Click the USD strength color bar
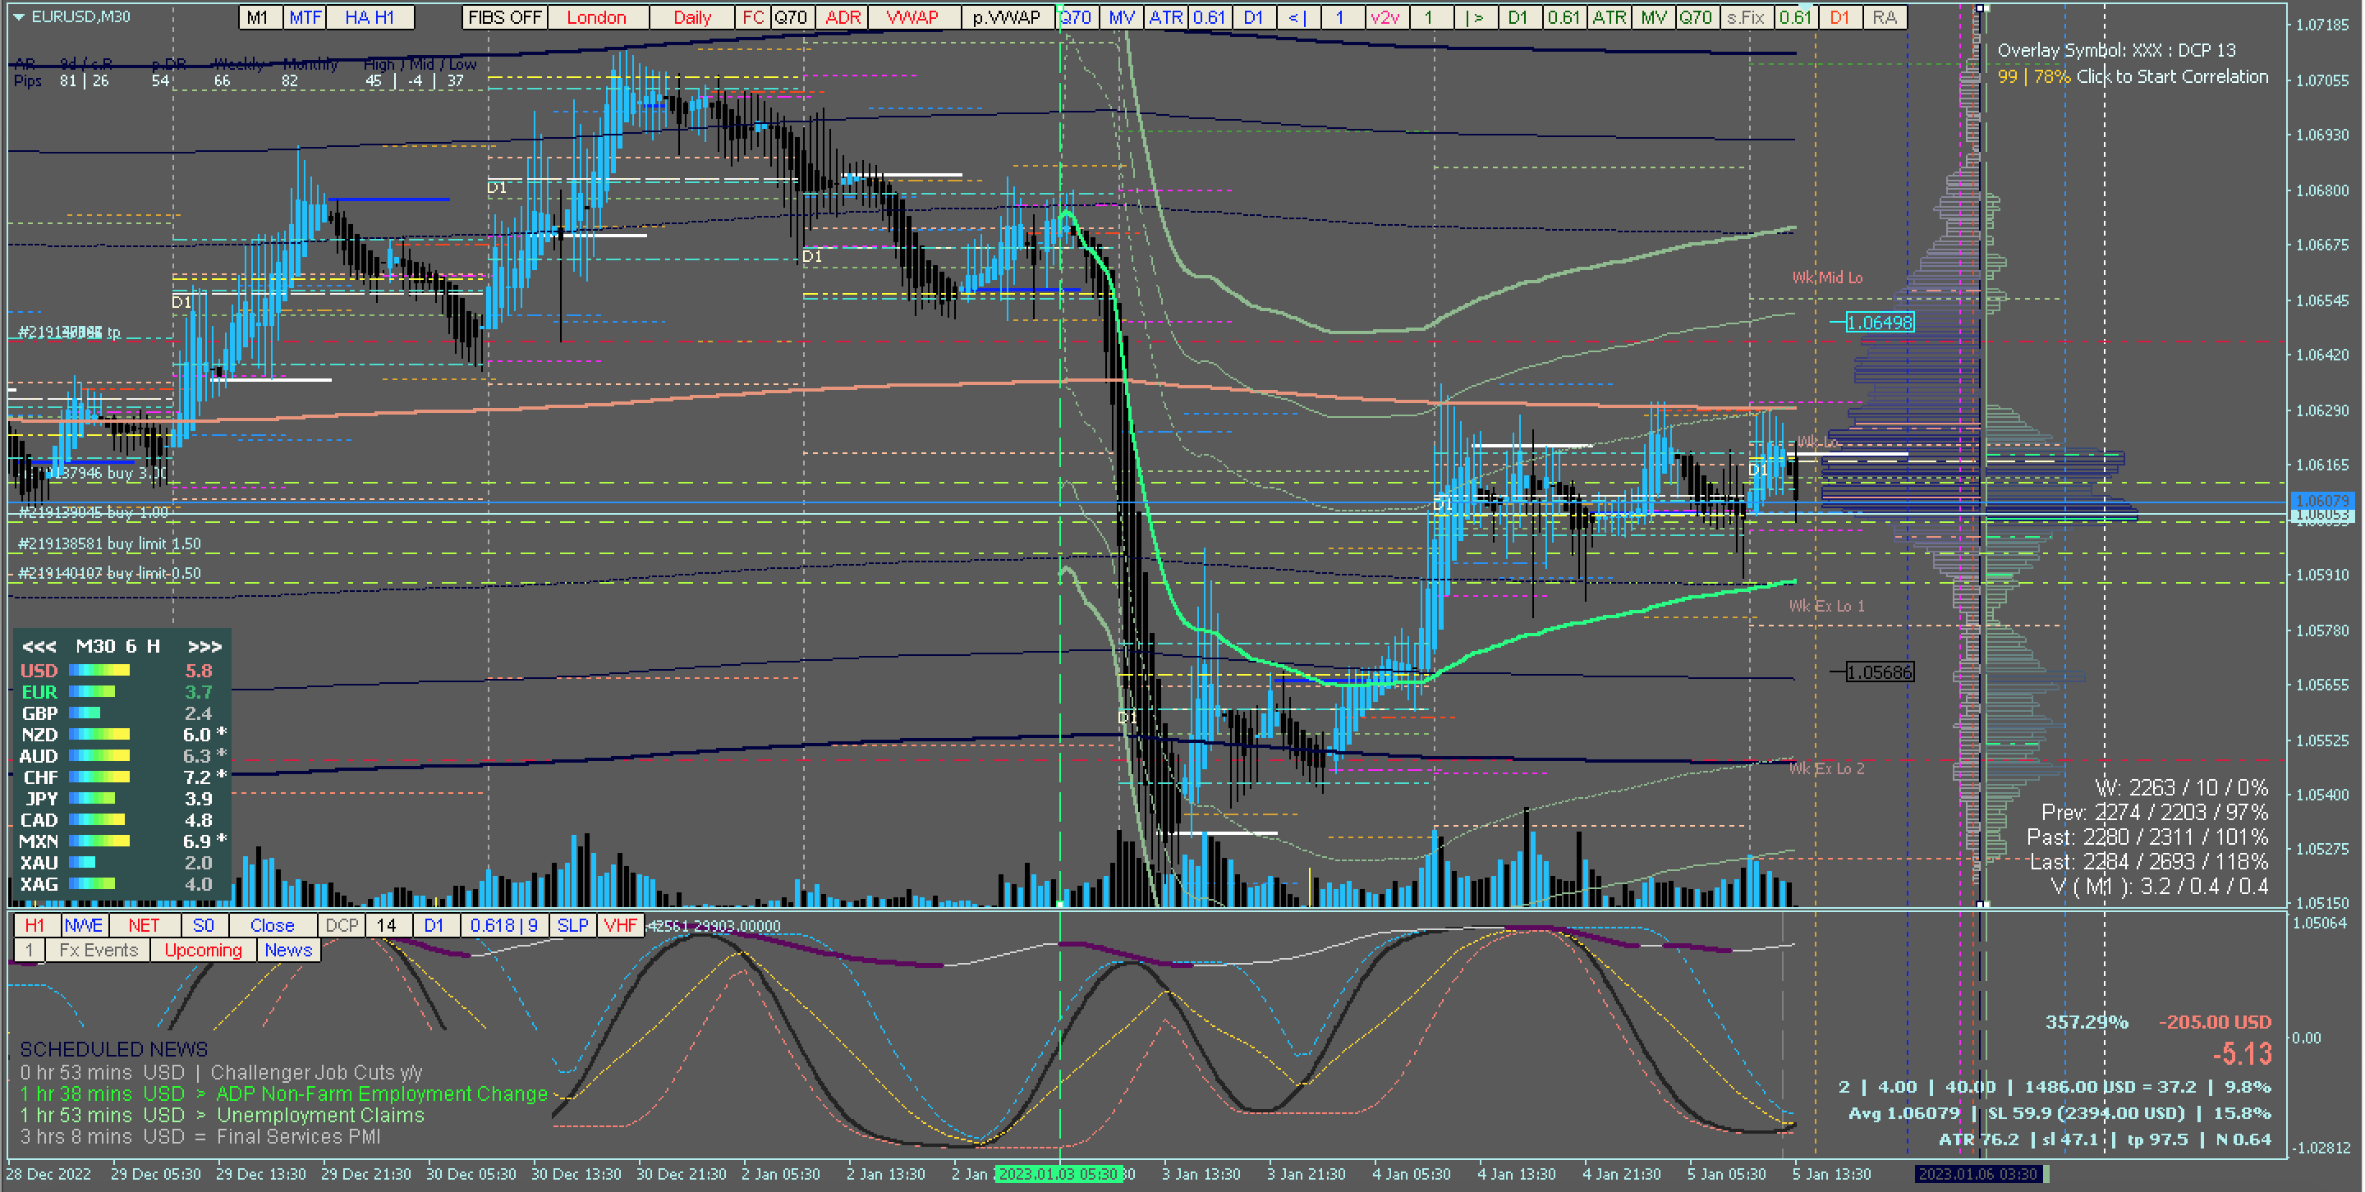 [99, 671]
